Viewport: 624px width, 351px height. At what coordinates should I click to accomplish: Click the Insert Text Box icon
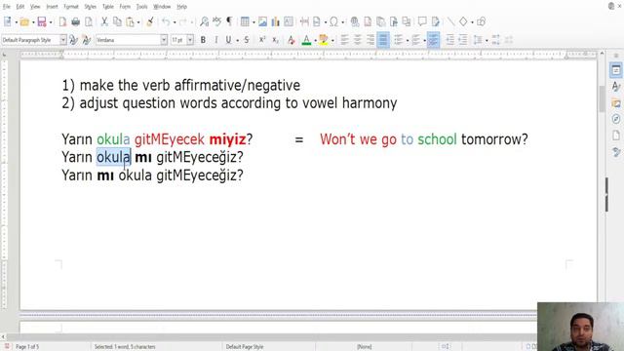[289, 21]
